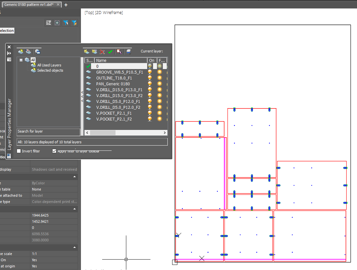Click status icon of PAN_Generic 0180 layer

click(88, 84)
